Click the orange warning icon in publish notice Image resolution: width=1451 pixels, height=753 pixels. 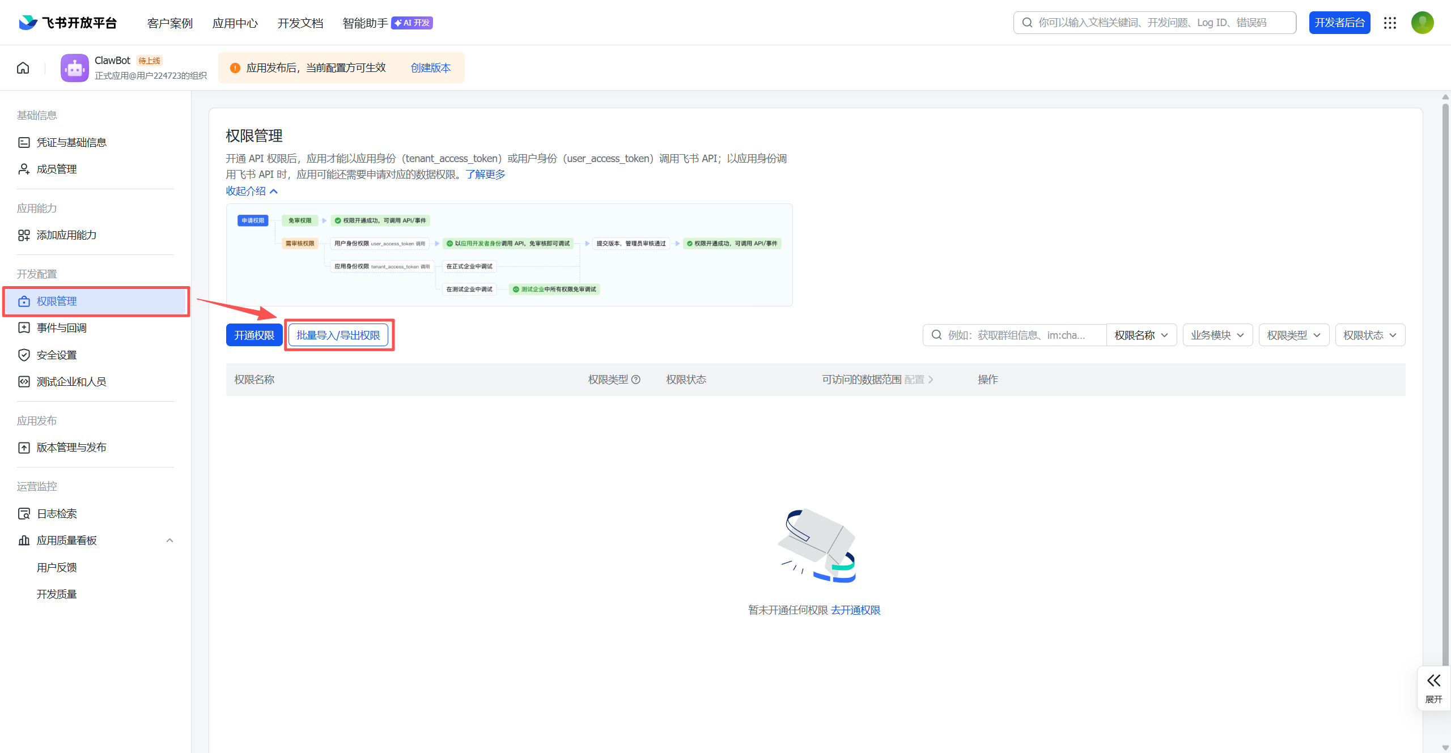click(x=235, y=68)
